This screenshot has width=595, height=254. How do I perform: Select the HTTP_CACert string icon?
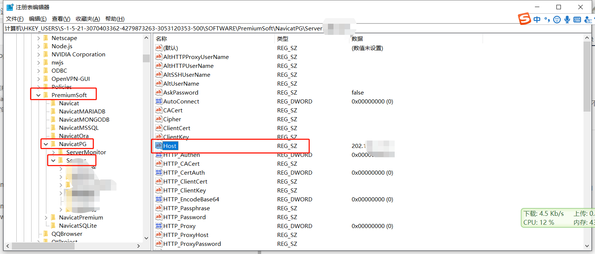point(159,164)
